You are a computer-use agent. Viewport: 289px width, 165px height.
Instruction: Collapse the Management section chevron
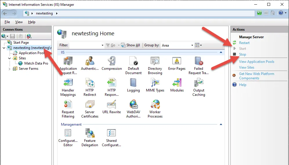tap(221, 124)
